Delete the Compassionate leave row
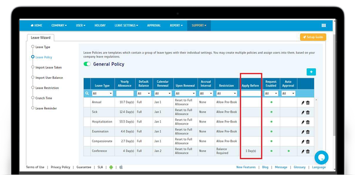Screen dimensions: 355x175 click(308, 141)
